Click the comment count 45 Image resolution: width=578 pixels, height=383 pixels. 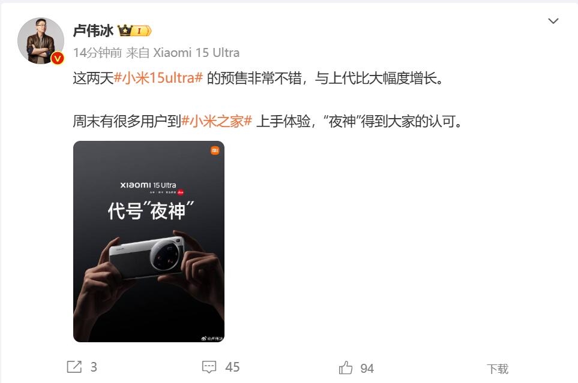(x=232, y=367)
